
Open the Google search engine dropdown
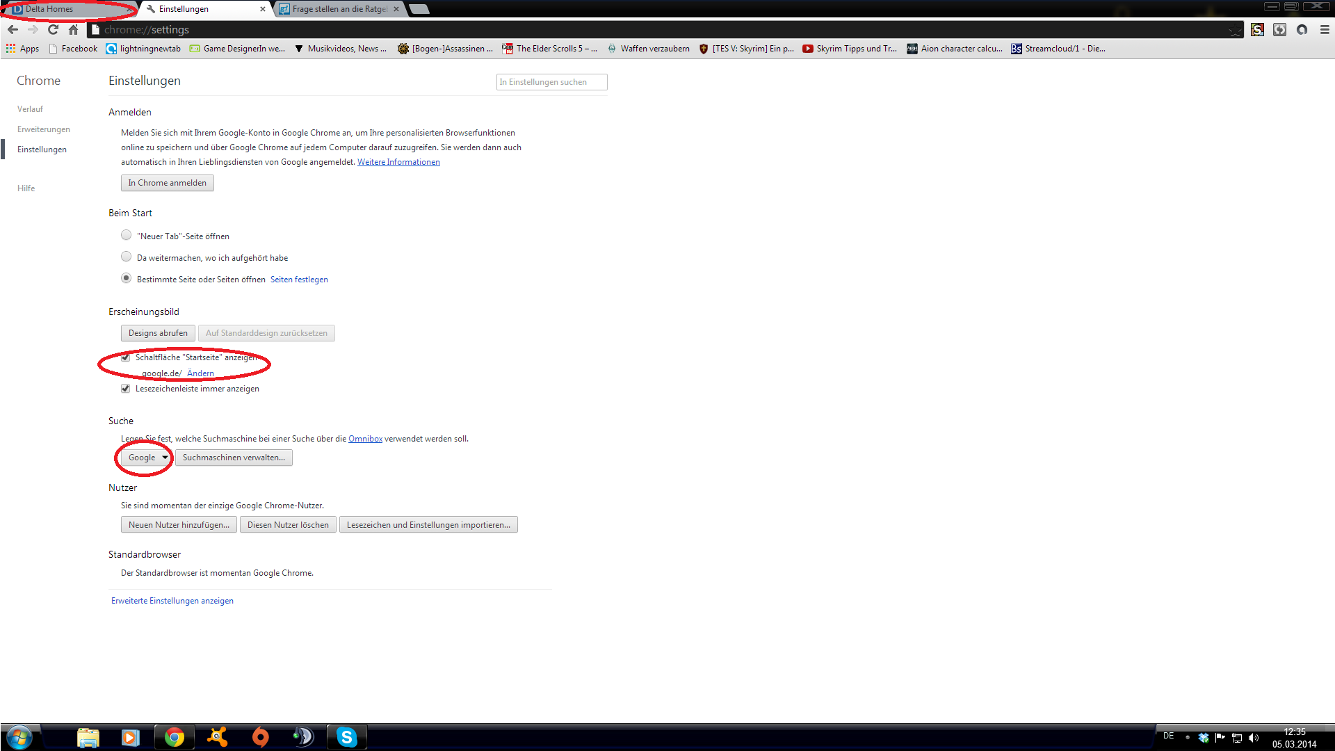[x=147, y=458]
